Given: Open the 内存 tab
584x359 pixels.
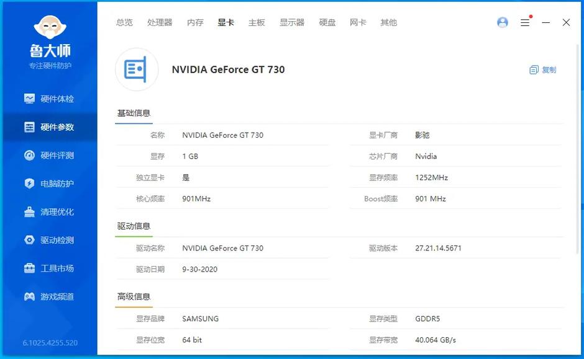Looking at the screenshot, I should [x=195, y=22].
